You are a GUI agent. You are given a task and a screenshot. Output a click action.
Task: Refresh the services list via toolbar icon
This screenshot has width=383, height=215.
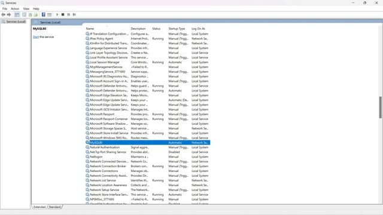point(31,14)
